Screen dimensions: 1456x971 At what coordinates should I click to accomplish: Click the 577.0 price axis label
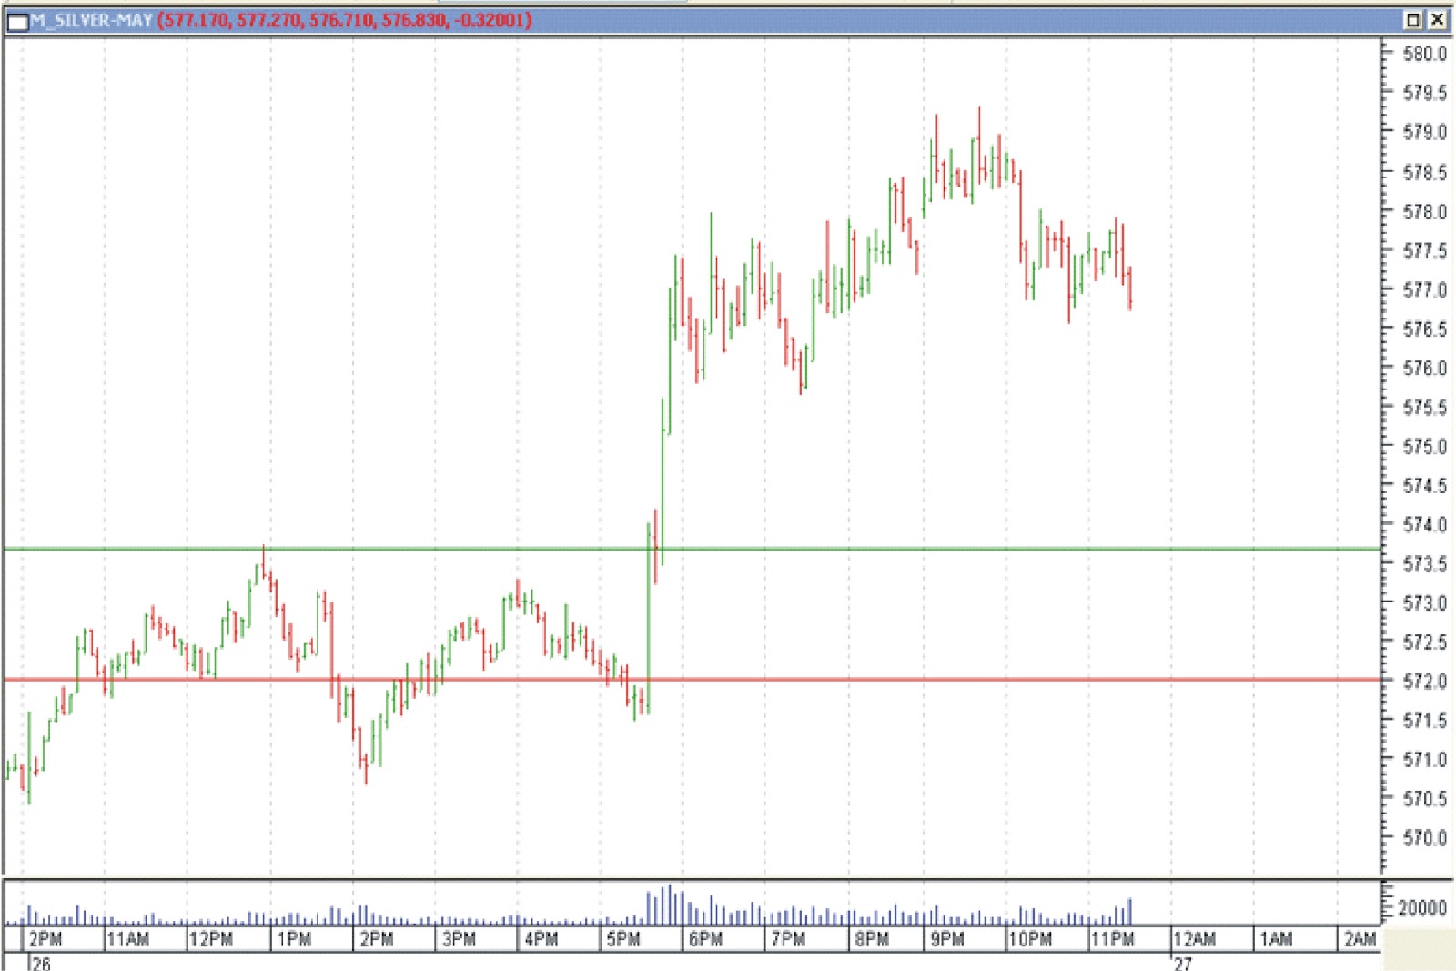tap(1424, 289)
